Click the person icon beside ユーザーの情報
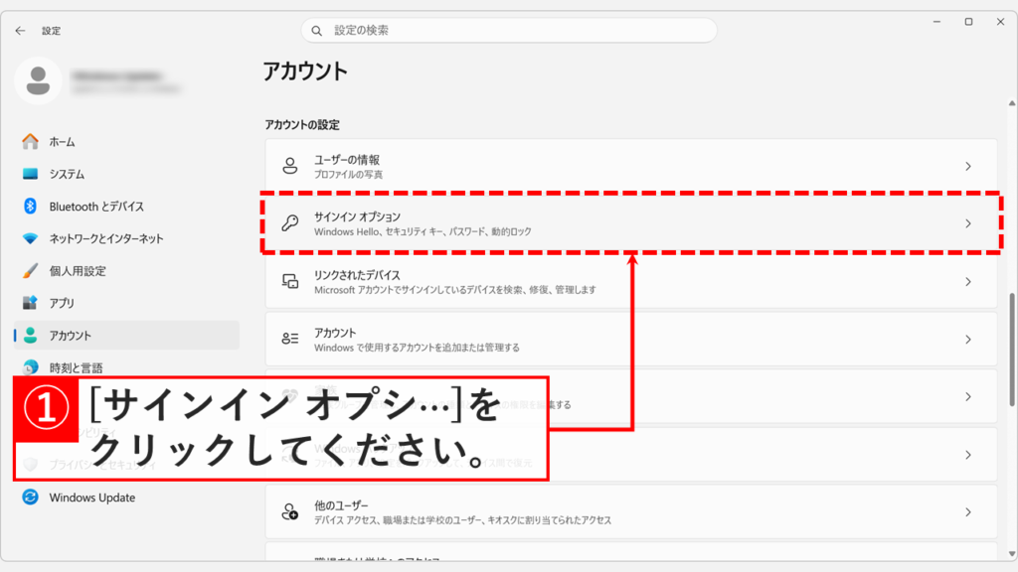 pos(289,166)
